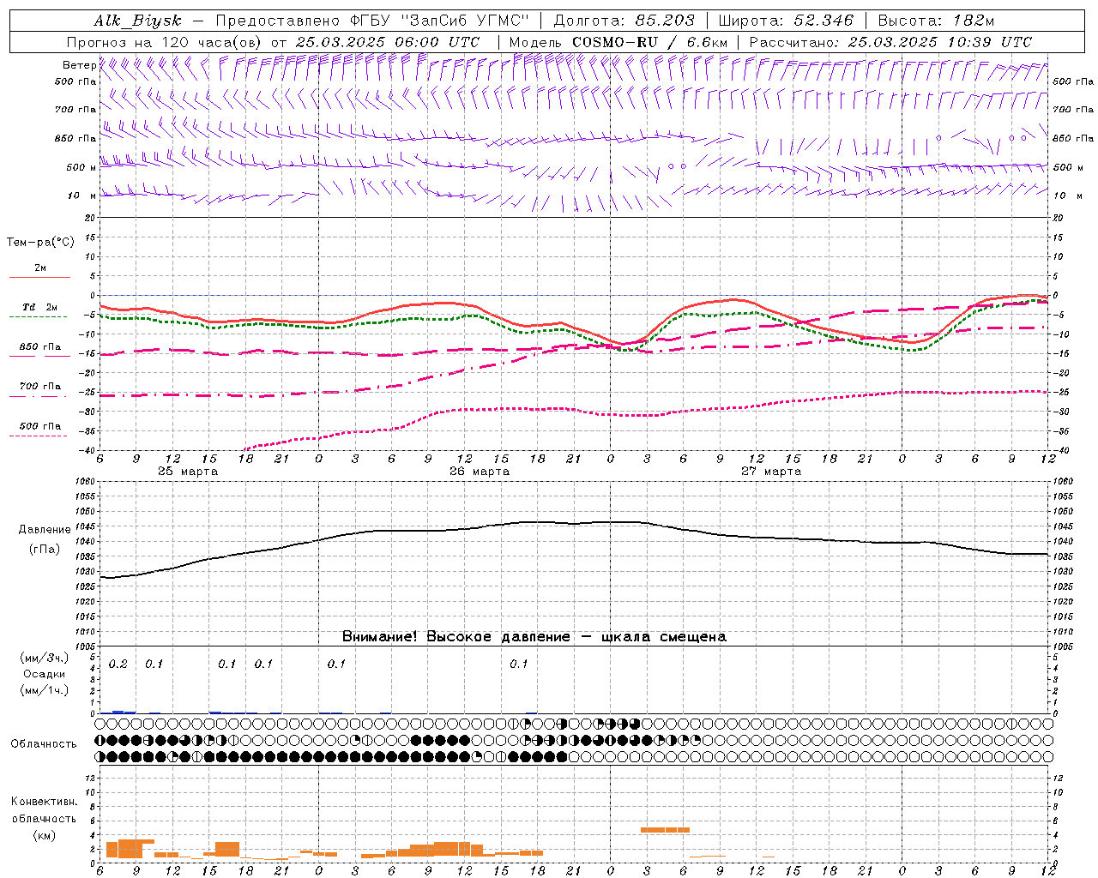Click the (мм/1ч.) precipitation unit label
Image resolution: width=1098 pixels, height=878 pixels.
[x=45, y=690]
